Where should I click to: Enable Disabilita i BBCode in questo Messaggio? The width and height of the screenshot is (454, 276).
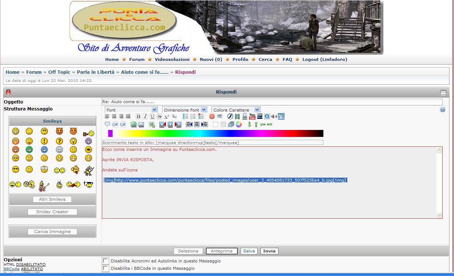pyautogui.click(x=106, y=268)
